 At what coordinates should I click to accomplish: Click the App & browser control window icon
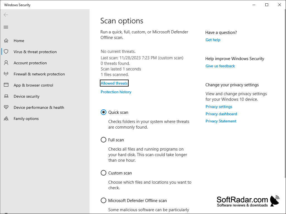(6, 85)
